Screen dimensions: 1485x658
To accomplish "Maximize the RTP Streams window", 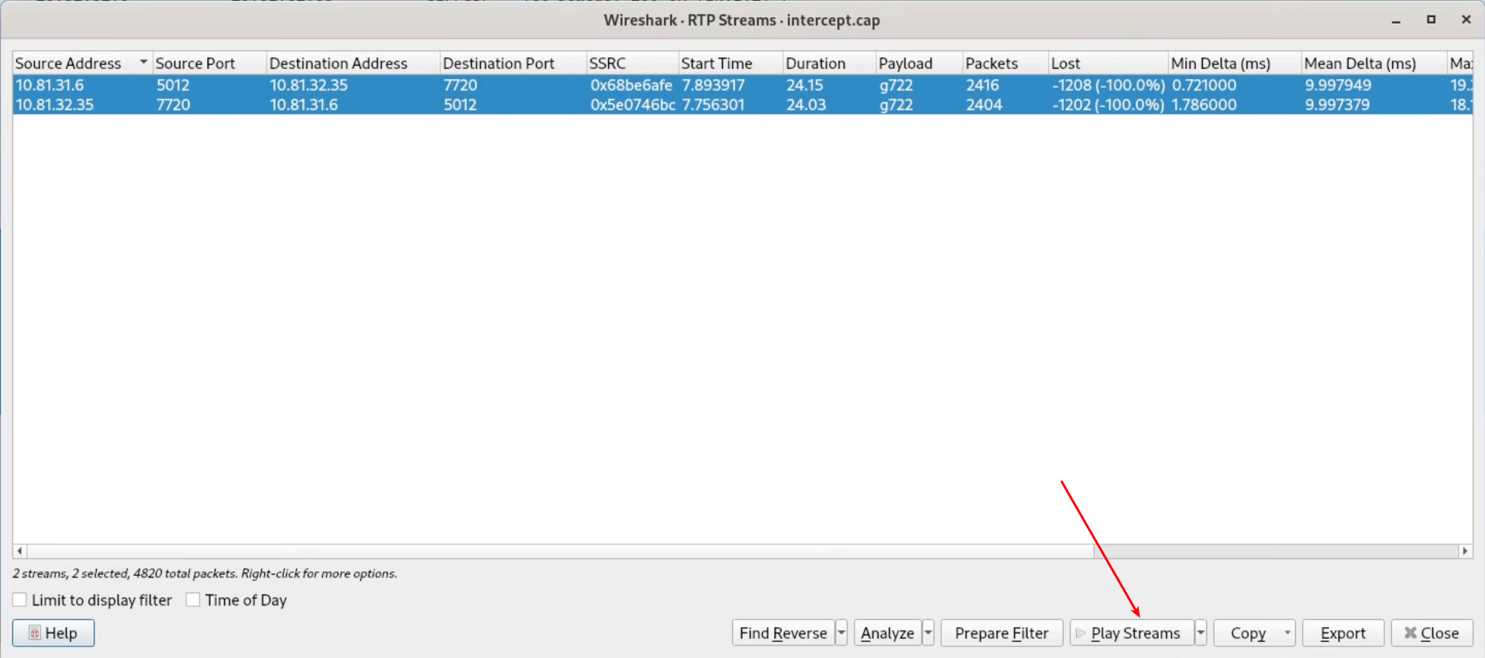I will pos(1432,20).
